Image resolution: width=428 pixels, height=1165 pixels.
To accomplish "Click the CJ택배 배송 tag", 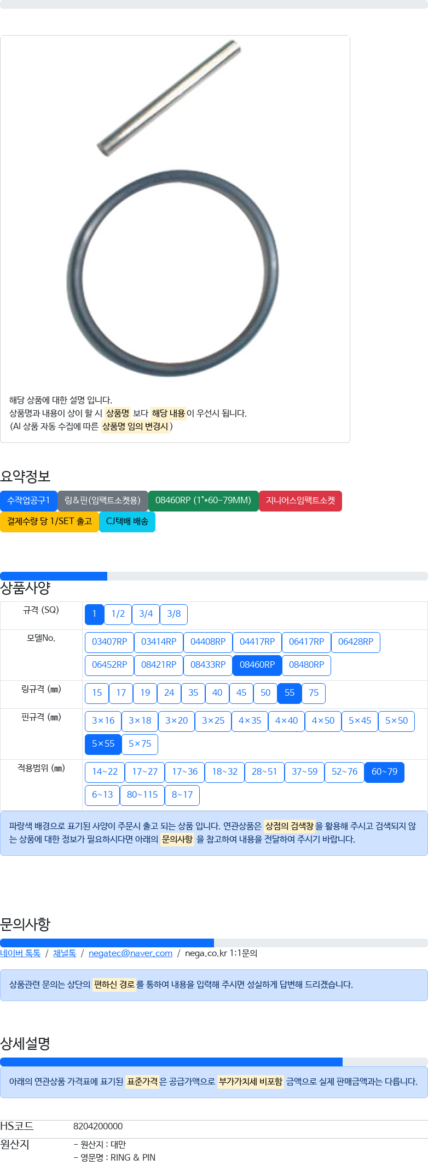I will (x=127, y=521).
